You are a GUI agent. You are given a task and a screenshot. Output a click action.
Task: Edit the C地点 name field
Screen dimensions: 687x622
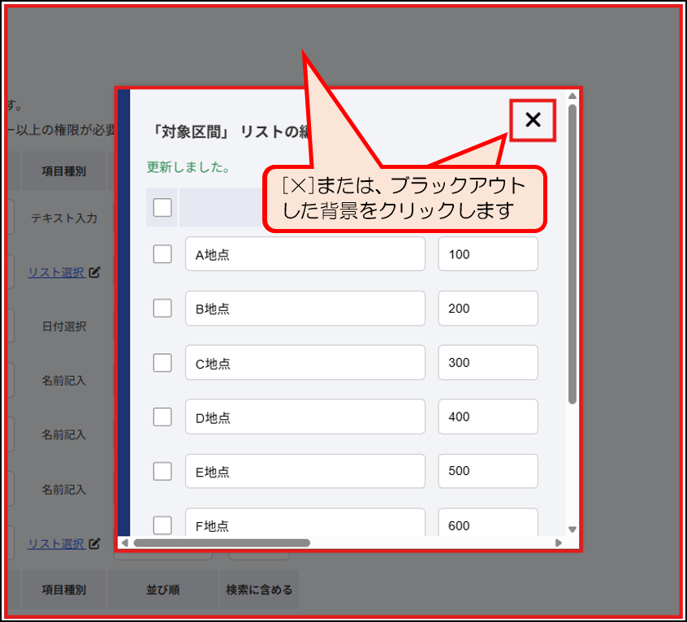tap(305, 363)
